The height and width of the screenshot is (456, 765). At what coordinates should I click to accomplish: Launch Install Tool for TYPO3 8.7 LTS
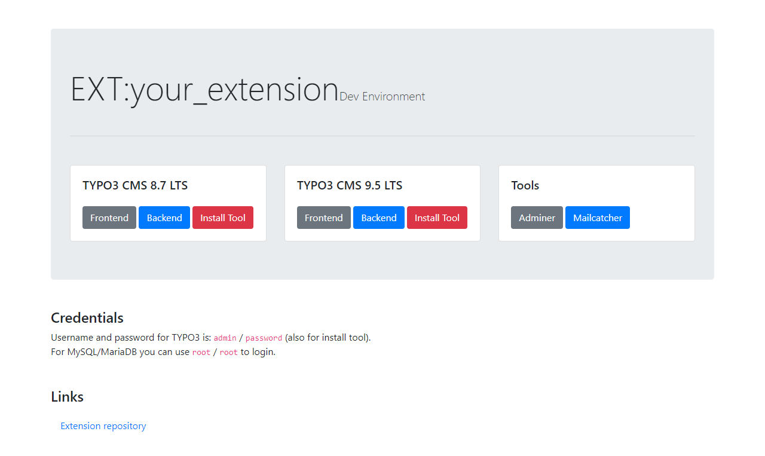(223, 218)
